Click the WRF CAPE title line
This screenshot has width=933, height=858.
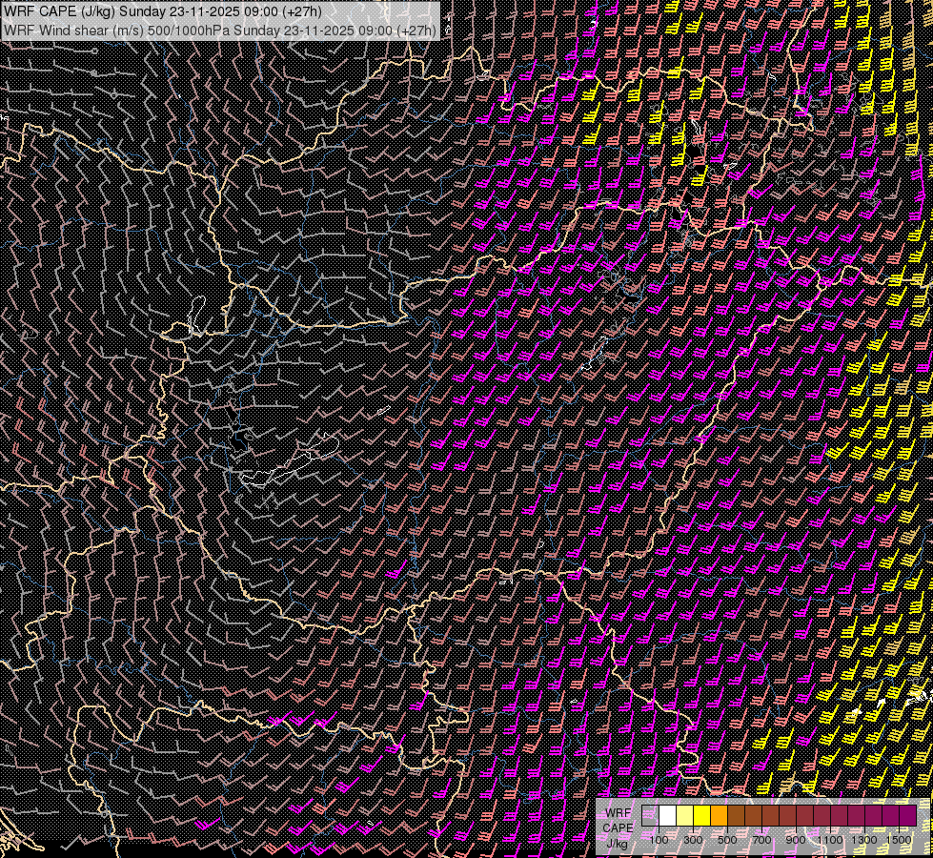[162, 11]
